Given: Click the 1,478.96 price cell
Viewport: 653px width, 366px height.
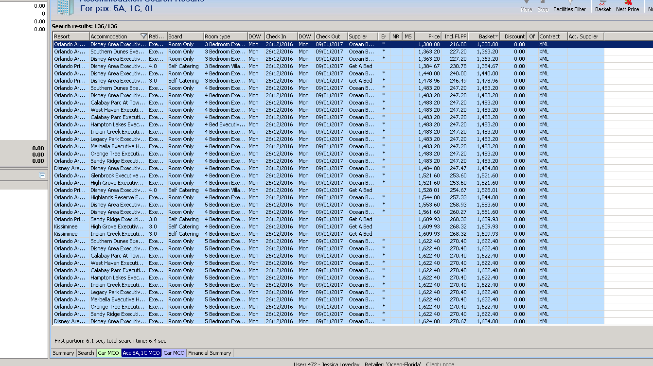Looking at the screenshot, I should coord(428,81).
